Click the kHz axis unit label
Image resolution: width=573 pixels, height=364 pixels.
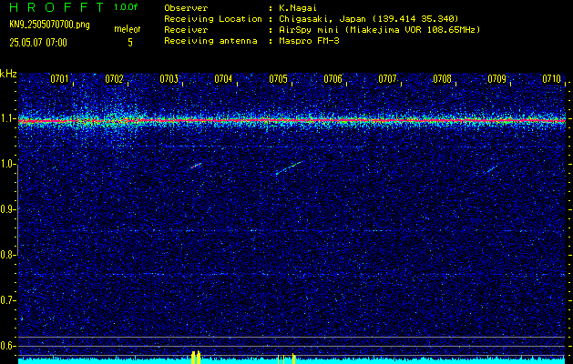tap(8, 74)
